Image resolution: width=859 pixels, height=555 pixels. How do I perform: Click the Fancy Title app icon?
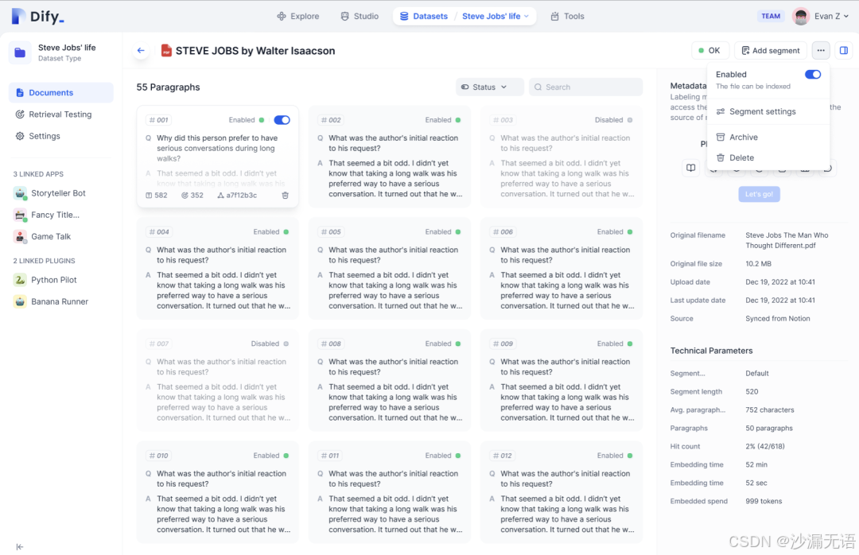click(x=20, y=215)
